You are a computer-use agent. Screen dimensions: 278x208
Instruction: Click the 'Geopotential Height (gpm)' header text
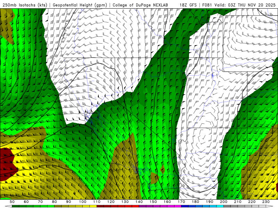[80, 5]
